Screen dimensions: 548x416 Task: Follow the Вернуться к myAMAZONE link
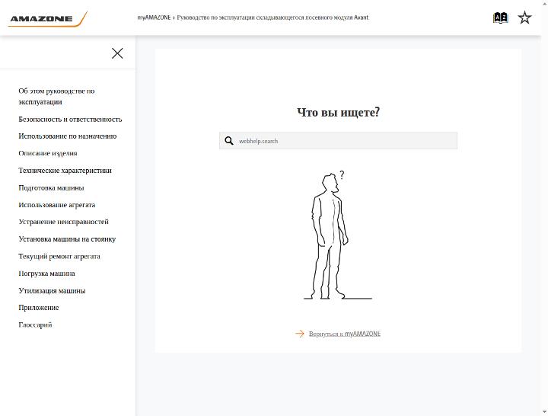tap(345, 334)
